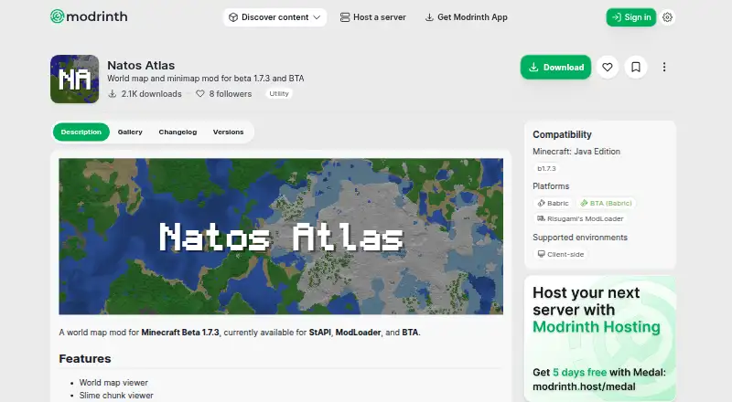Click the Platforms label
The width and height of the screenshot is (732, 402).
pyautogui.click(x=551, y=186)
